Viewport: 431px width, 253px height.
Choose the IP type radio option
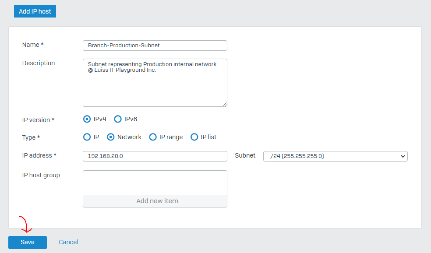tap(87, 137)
